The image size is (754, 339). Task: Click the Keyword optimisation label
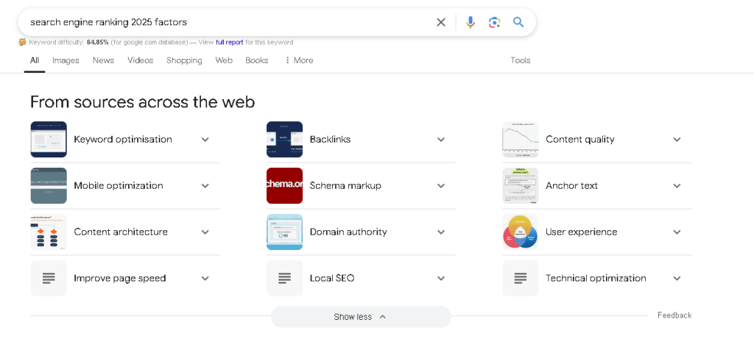click(x=123, y=140)
